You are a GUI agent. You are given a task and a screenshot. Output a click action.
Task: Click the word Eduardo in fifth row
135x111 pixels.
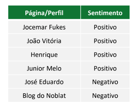tap(51, 82)
